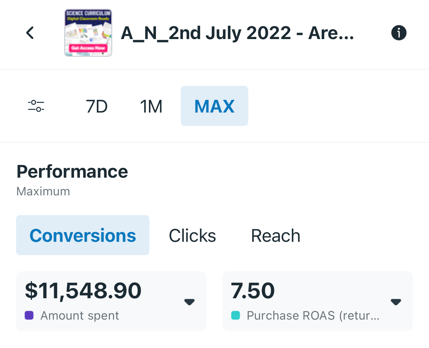
Task: Open the info icon for this ad
Action: click(x=399, y=33)
